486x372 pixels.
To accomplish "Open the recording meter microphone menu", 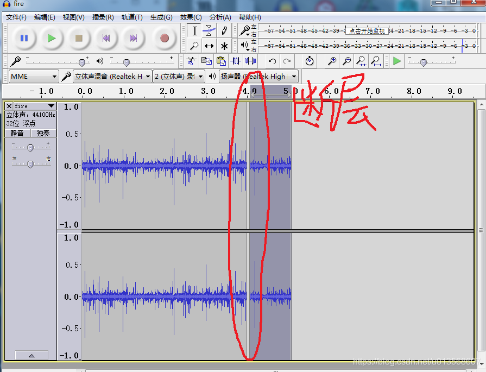I will (245, 31).
